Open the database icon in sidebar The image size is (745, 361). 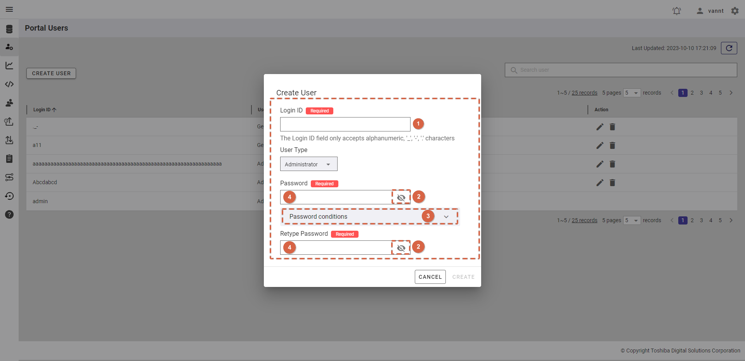(9, 29)
